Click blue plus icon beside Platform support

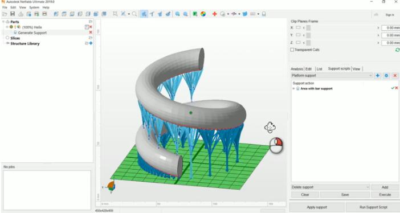(378, 76)
